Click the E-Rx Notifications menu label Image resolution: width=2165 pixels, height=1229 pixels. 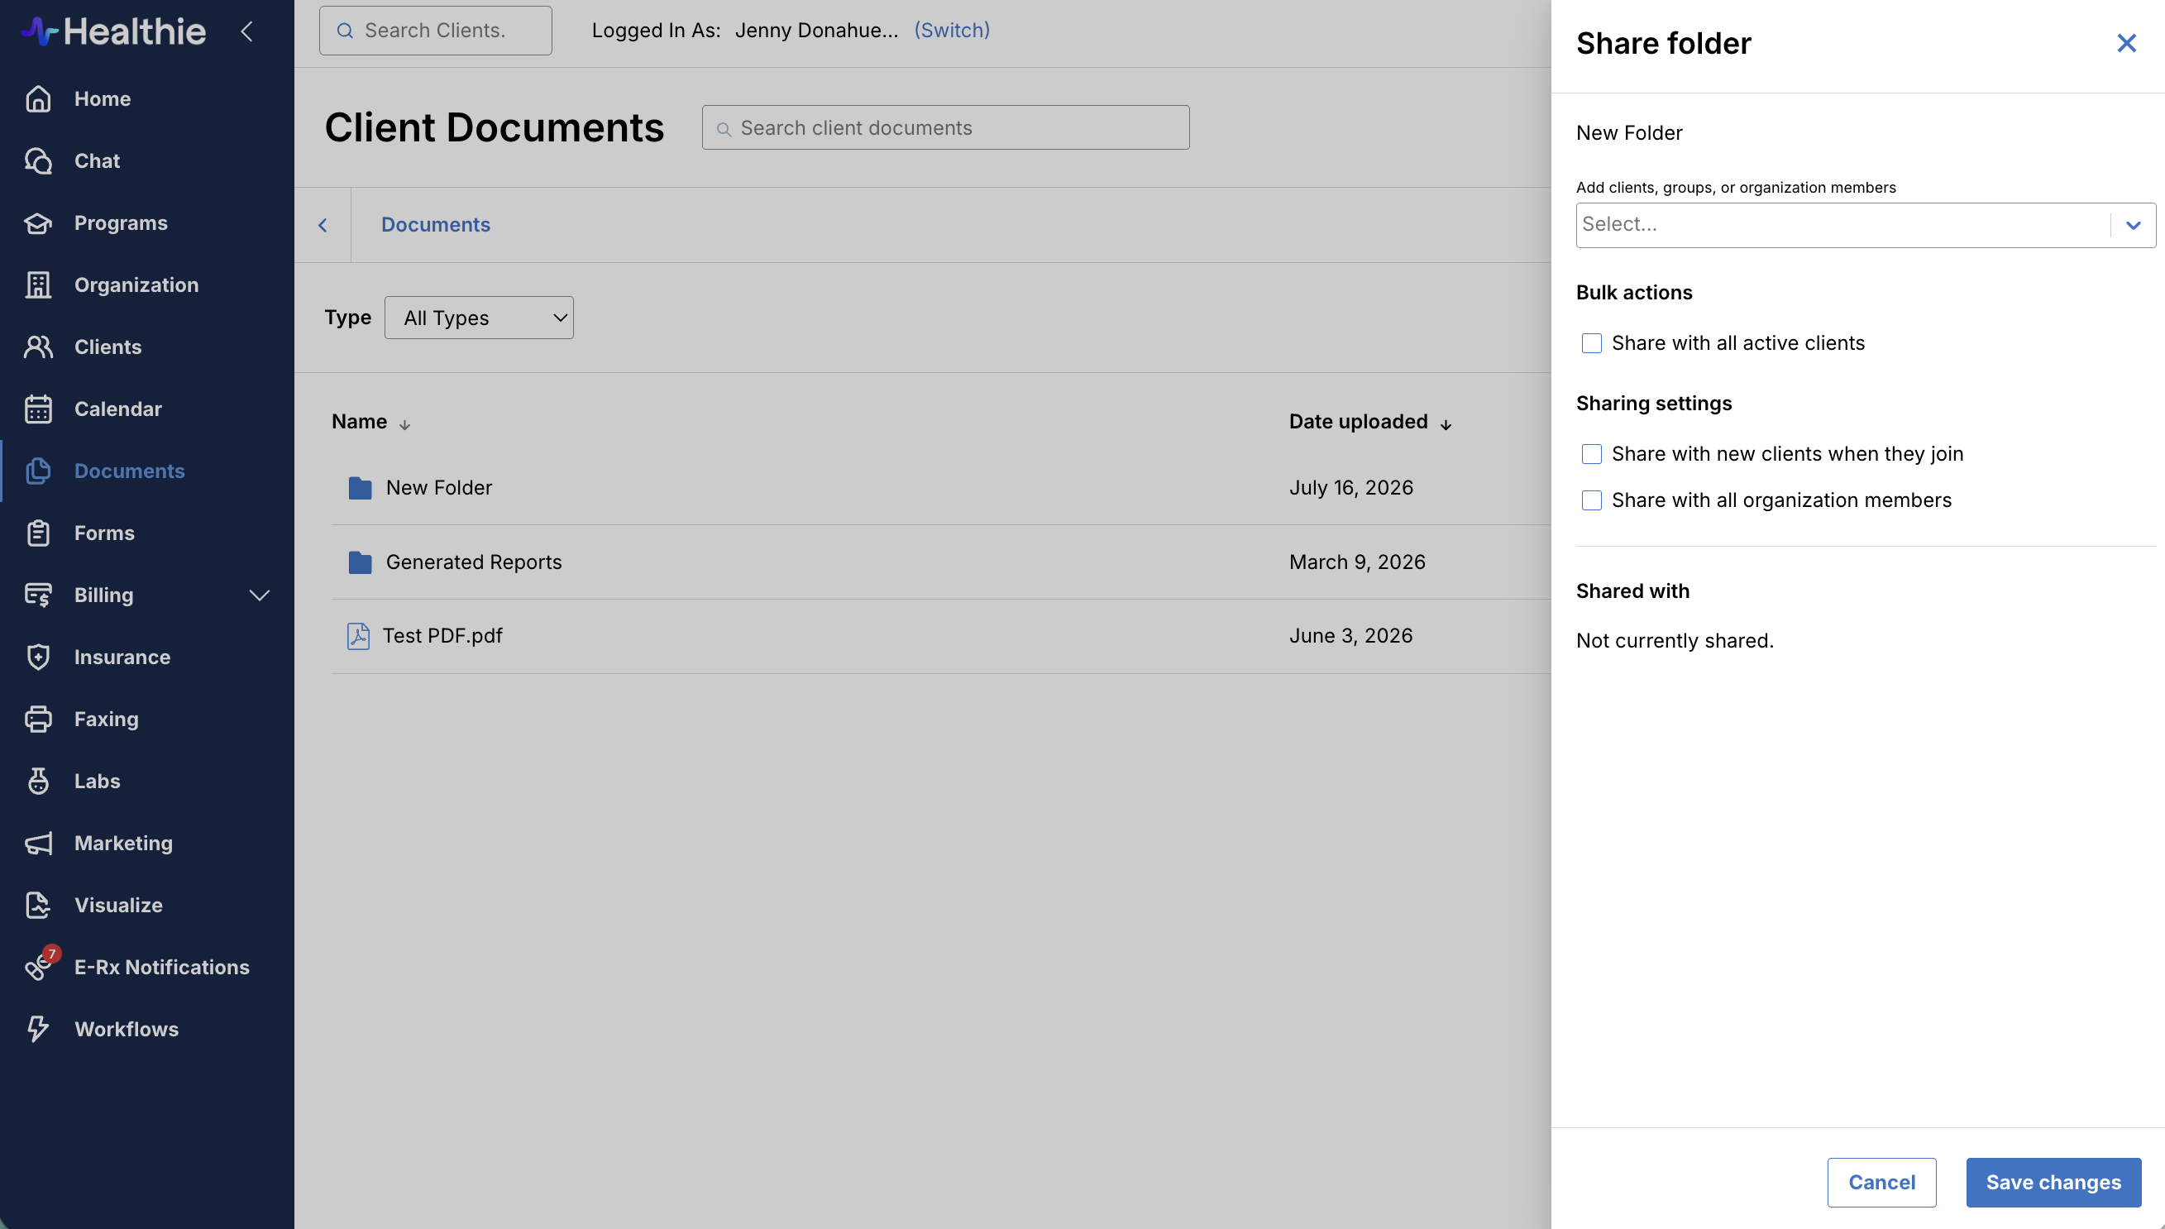[162, 968]
